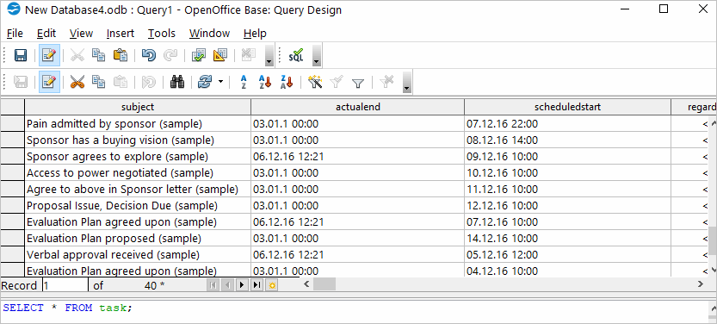Toggle Edit Data in the lower toolbar
Screen dimensions: 717x324
click(x=49, y=83)
